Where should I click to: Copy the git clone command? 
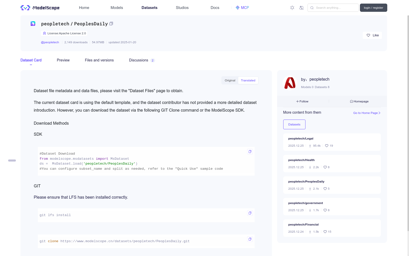(x=250, y=239)
